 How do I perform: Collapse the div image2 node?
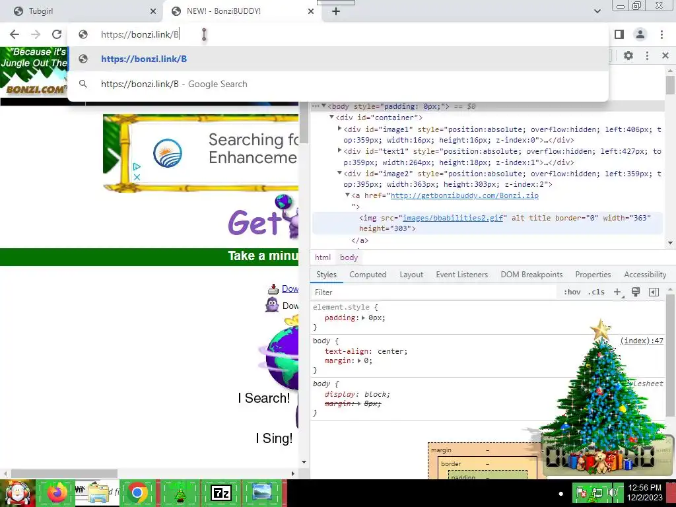coord(340,173)
